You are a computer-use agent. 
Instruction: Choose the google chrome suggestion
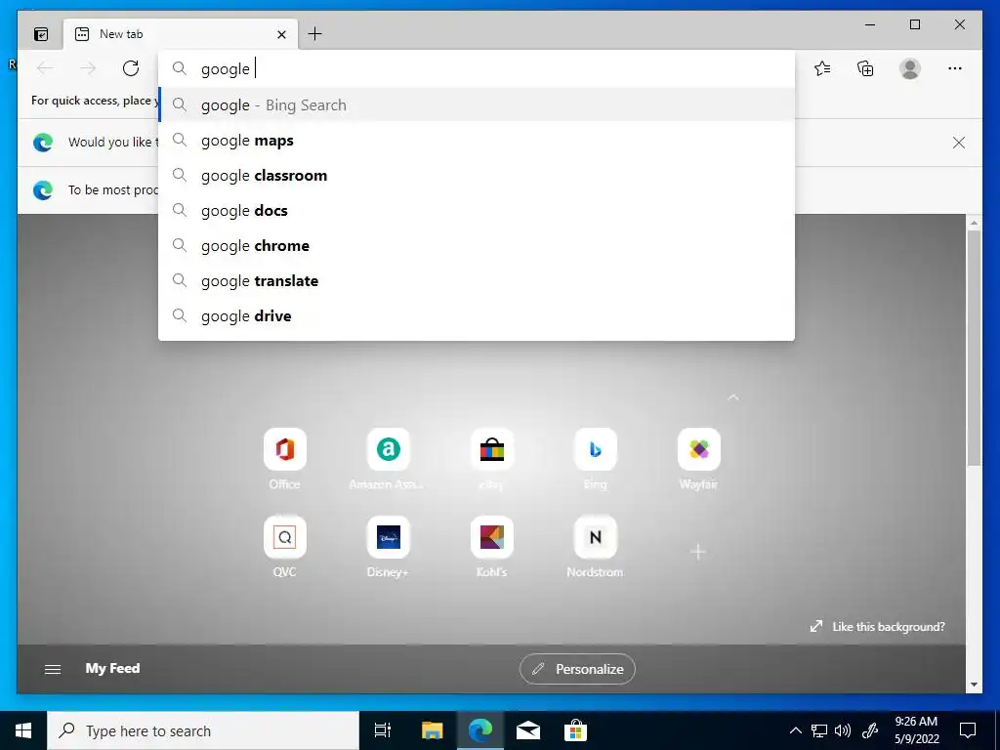pos(477,245)
